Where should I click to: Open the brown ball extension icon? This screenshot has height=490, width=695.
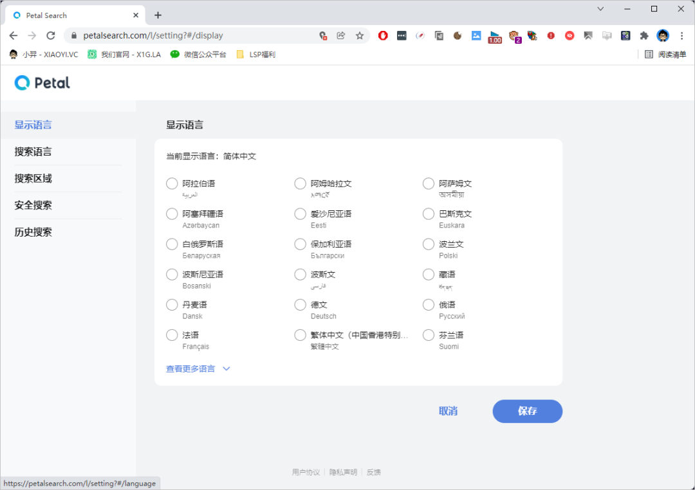(458, 35)
